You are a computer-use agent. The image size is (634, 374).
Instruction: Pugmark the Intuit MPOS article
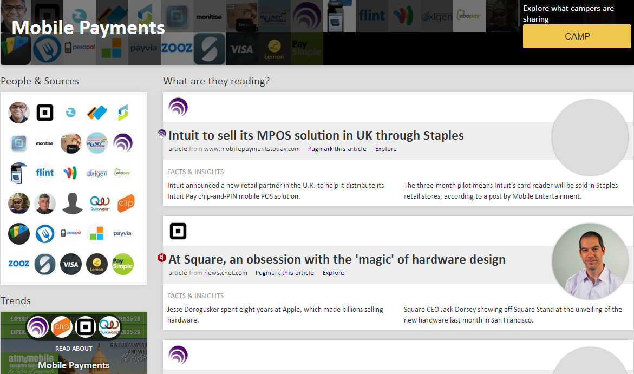337,149
